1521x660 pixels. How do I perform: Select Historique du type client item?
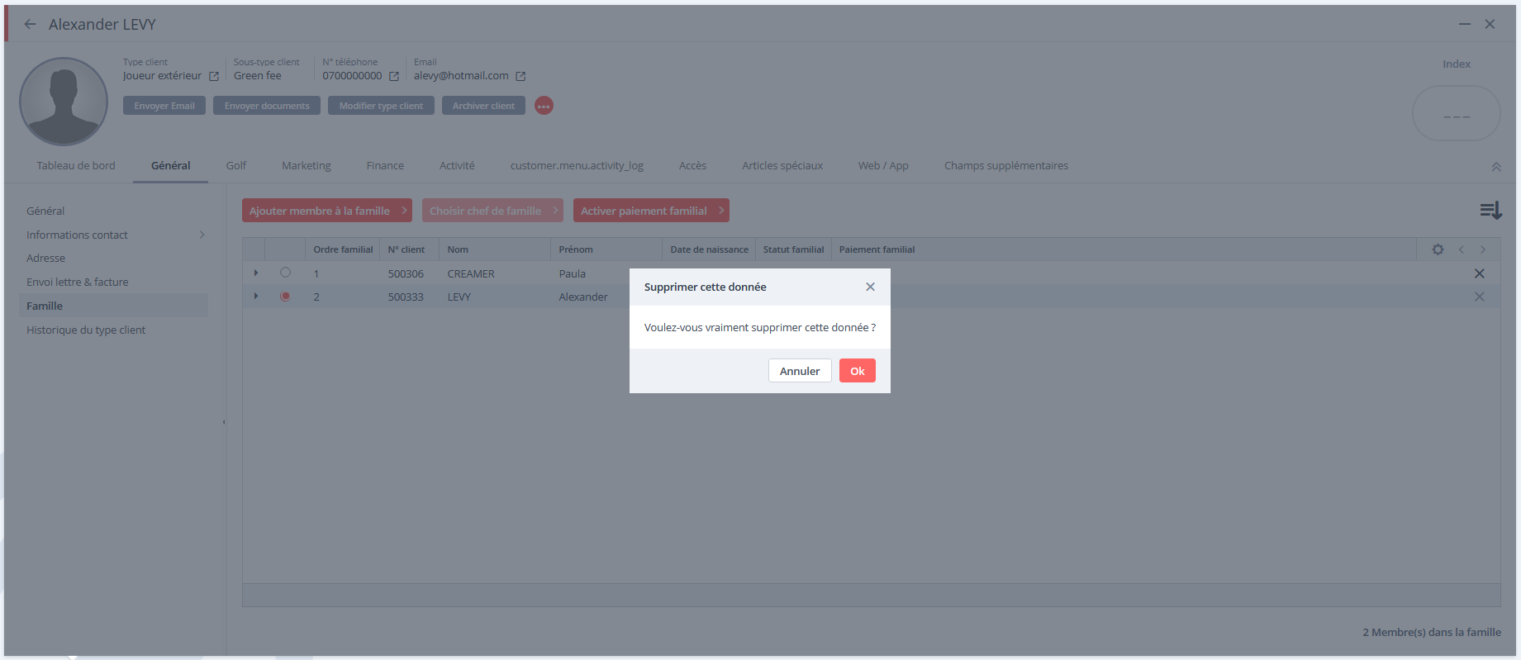(x=86, y=330)
